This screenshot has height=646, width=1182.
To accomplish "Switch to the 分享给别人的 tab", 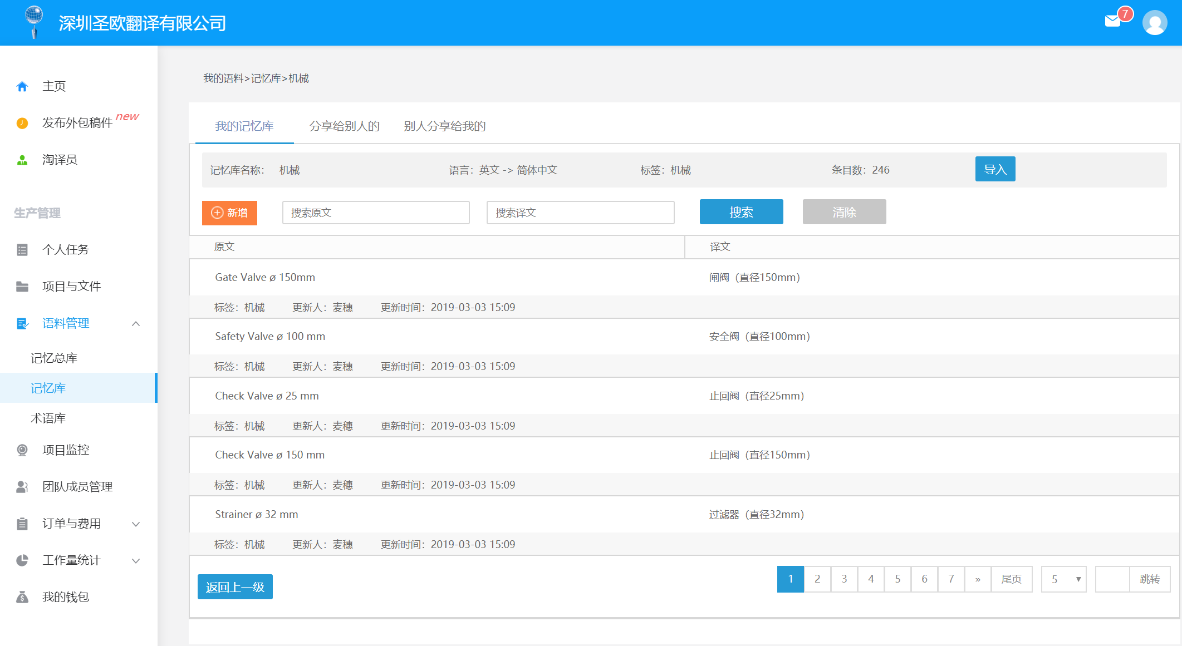I will click(345, 126).
